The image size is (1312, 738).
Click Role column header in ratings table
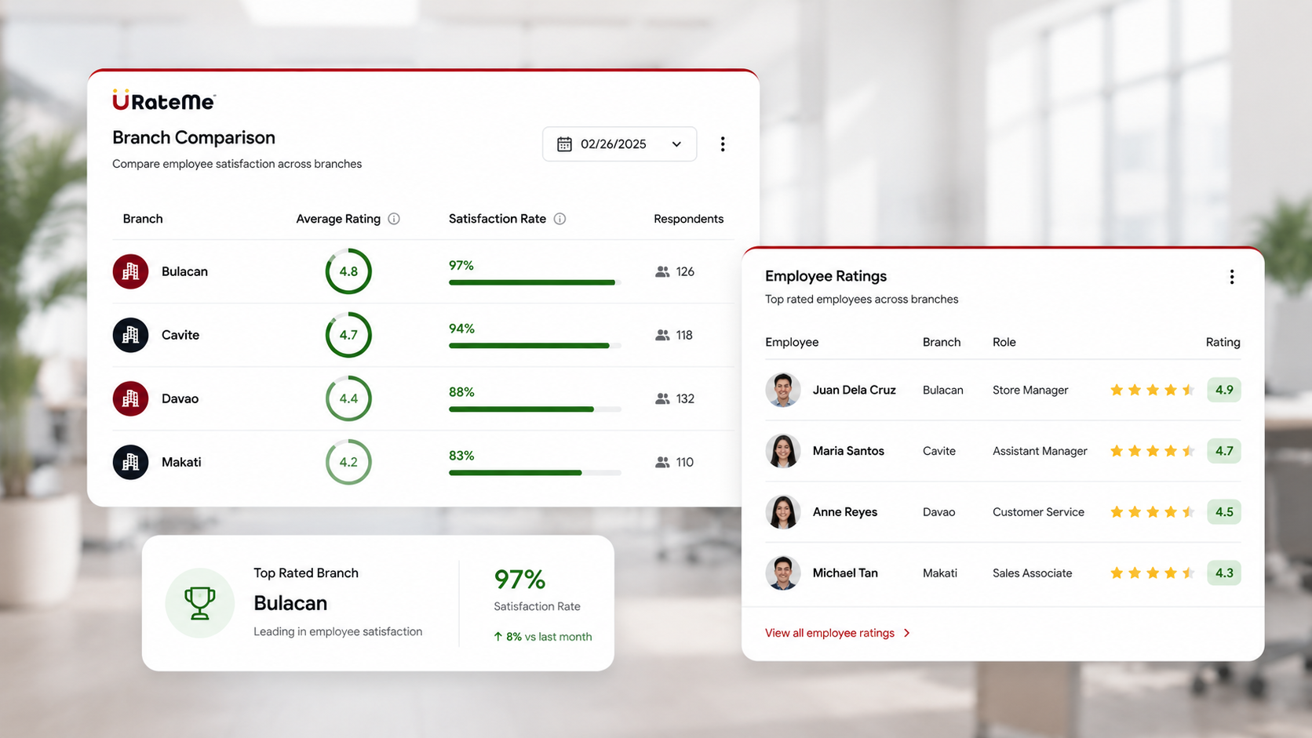click(x=1004, y=342)
